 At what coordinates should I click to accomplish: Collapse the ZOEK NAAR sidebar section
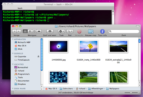[x=13, y=88]
